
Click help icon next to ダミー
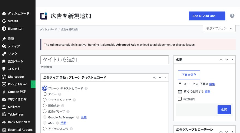click(60, 94)
